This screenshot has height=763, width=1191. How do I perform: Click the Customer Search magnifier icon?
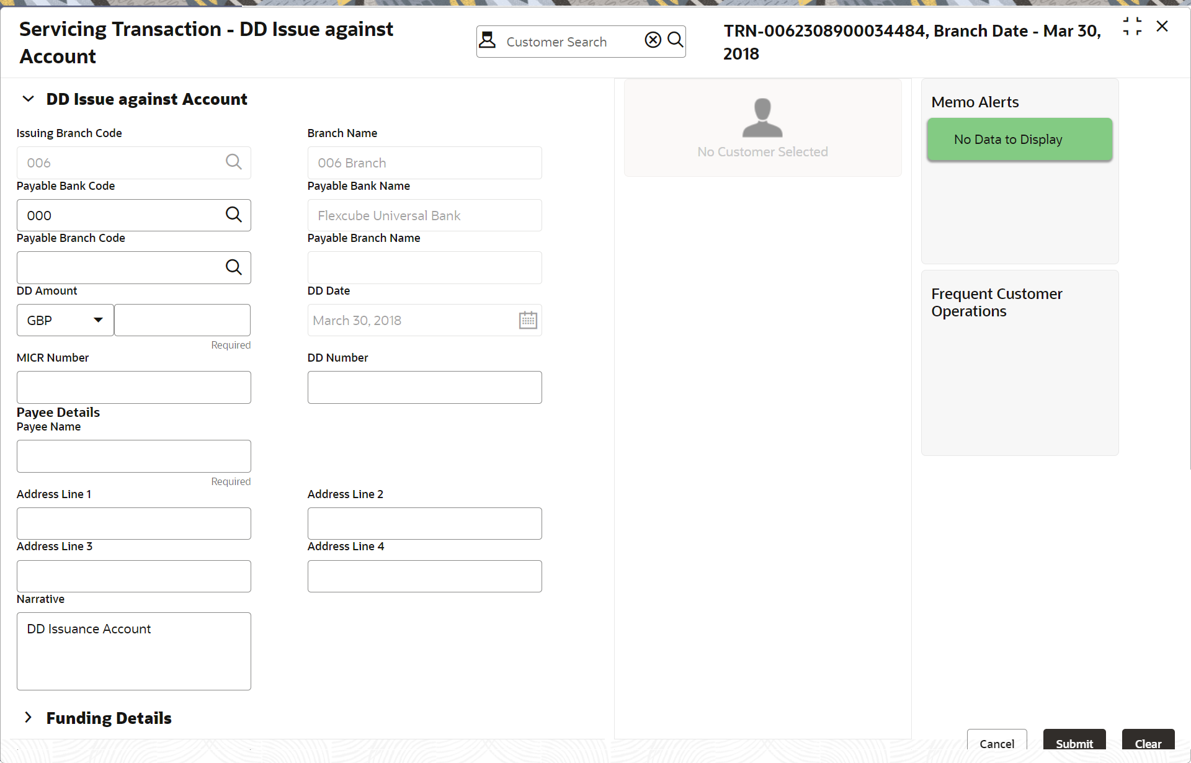(675, 40)
